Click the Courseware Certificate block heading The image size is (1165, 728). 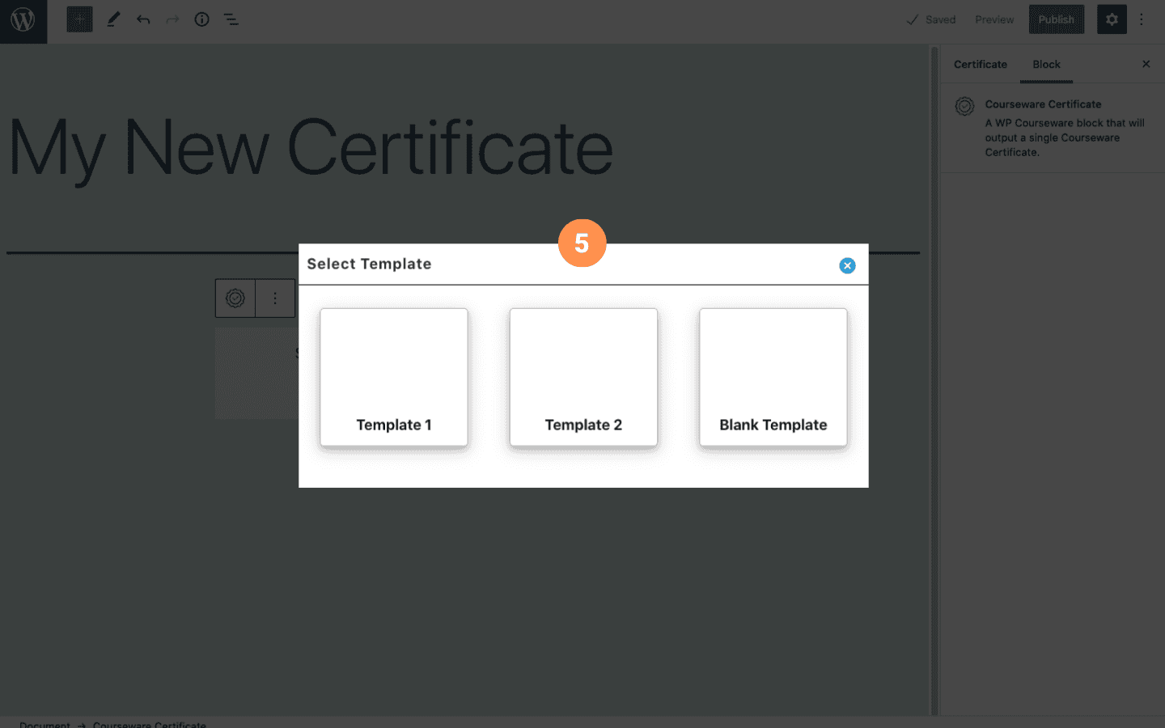coord(1043,104)
